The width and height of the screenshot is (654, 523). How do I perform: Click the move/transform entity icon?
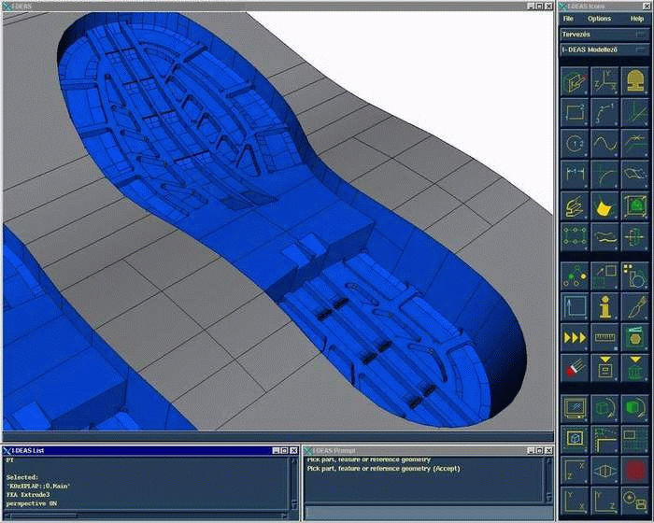(604, 276)
